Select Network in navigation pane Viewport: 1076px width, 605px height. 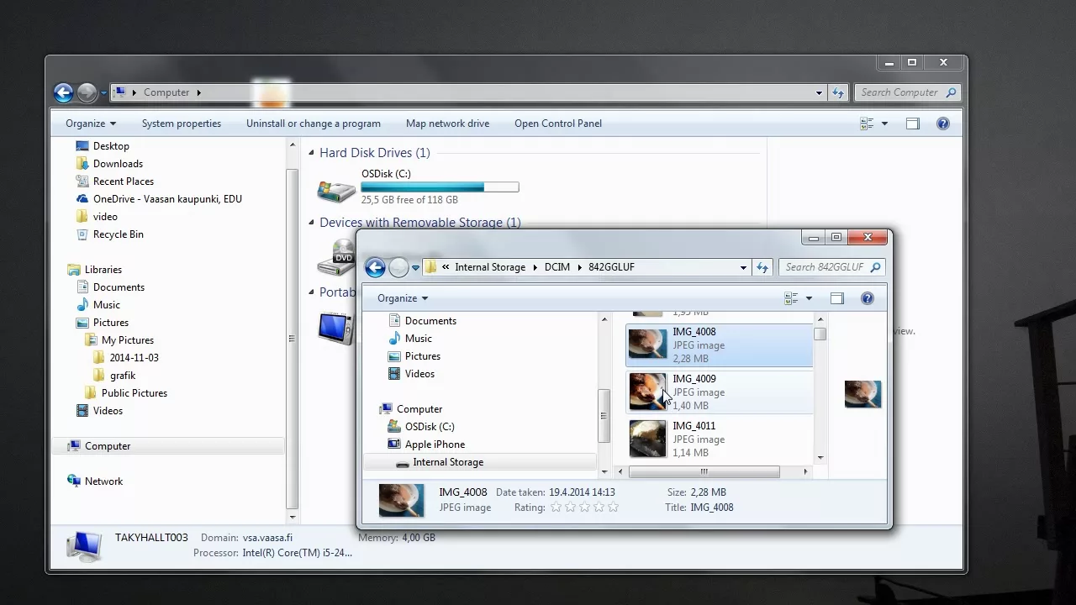click(x=103, y=481)
